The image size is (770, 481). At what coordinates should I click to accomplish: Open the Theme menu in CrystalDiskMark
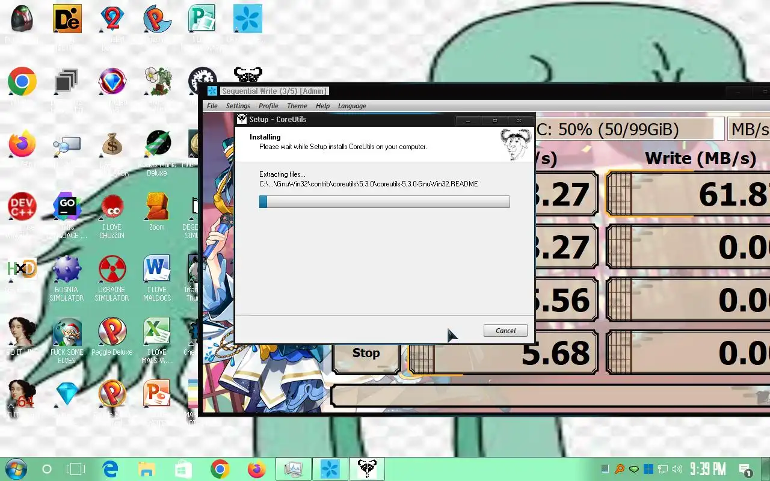pyautogui.click(x=297, y=106)
